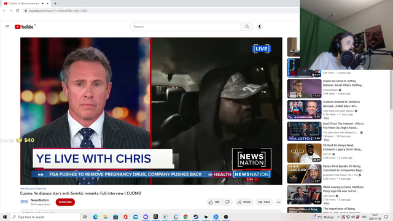Launch Microsoft Edge from taskbar
393x221 pixels.
pos(96,217)
